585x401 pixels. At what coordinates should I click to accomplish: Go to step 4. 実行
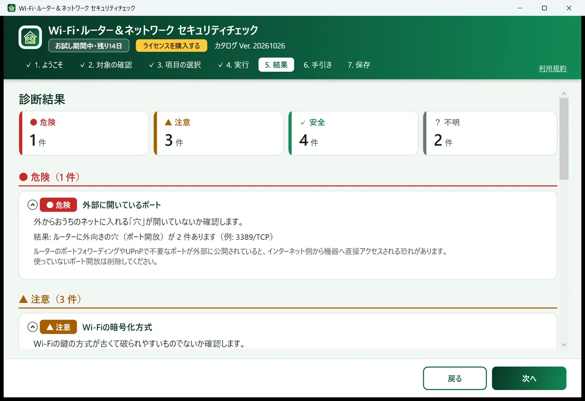pos(234,65)
